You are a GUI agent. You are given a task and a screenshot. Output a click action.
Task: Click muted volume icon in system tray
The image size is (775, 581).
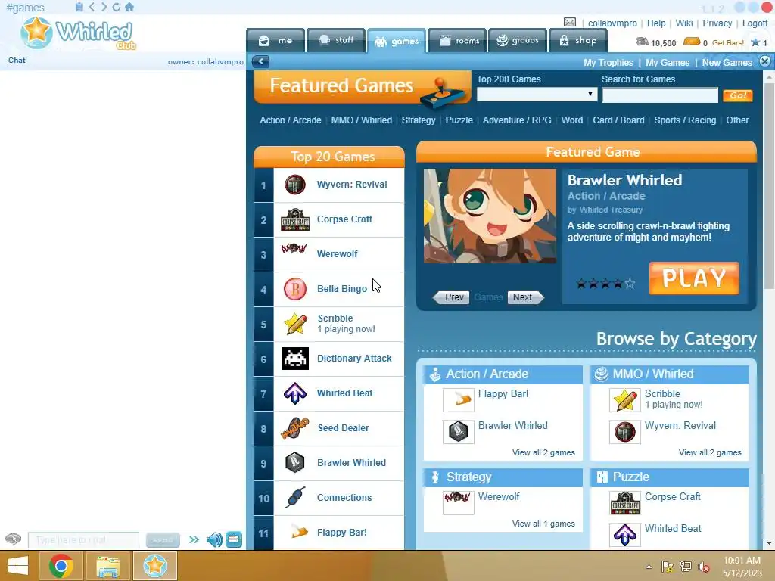(703, 567)
